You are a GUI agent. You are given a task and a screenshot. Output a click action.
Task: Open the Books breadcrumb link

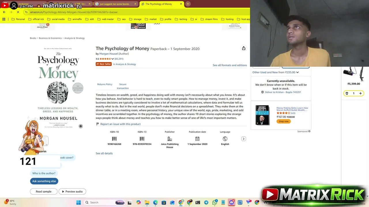point(33,38)
